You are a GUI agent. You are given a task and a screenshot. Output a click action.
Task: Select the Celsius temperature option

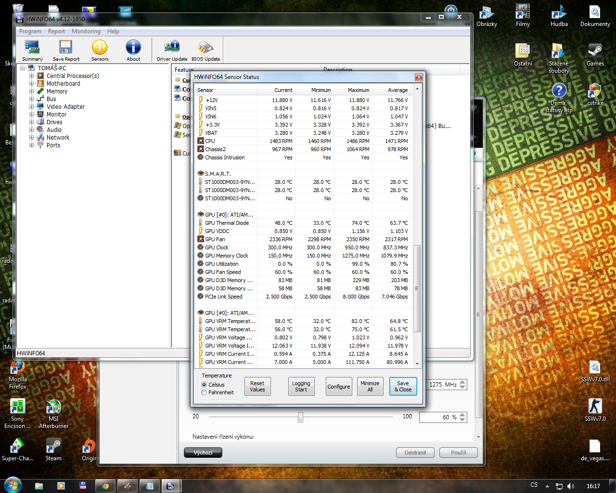205,385
